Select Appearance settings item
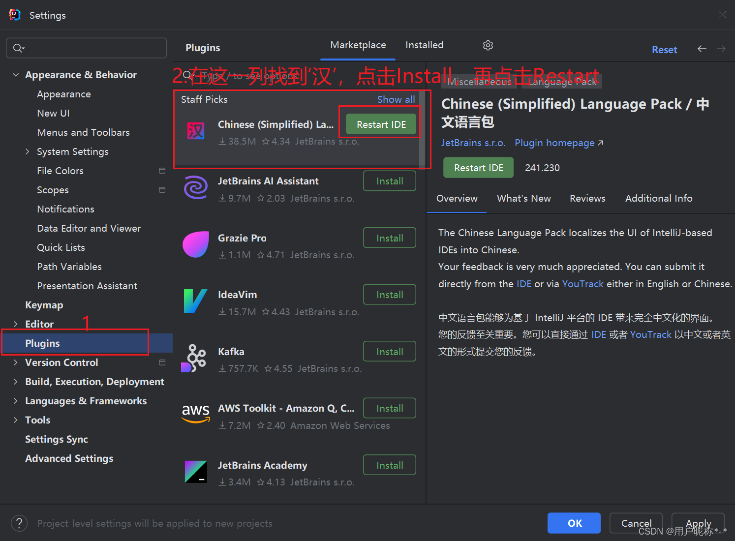Viewport: 735px width, 541px height. (x=64, y=94)
